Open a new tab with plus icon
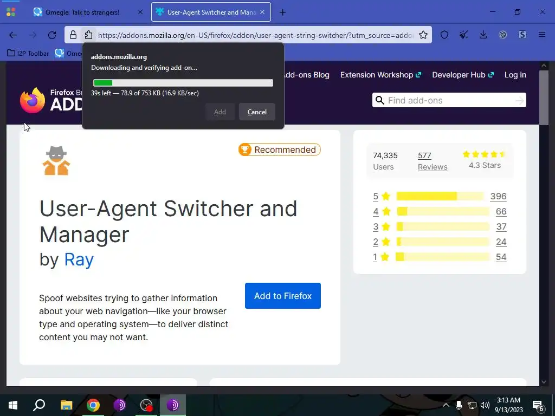Screen dimensions: 555x416 coord(282,12)
